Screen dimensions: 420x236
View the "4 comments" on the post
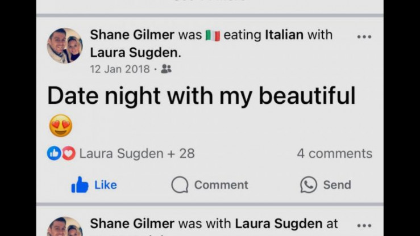coord(334,153)
